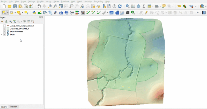Viewport: 207px width, 109px height.
Task: Expand the DEM layer tree node
Action: (2, 34)
